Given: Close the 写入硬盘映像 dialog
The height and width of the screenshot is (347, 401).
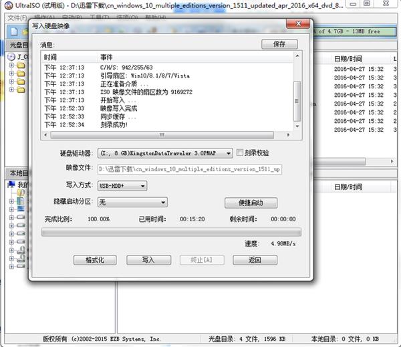Looking at the screenshot, I should pos(298,23).
